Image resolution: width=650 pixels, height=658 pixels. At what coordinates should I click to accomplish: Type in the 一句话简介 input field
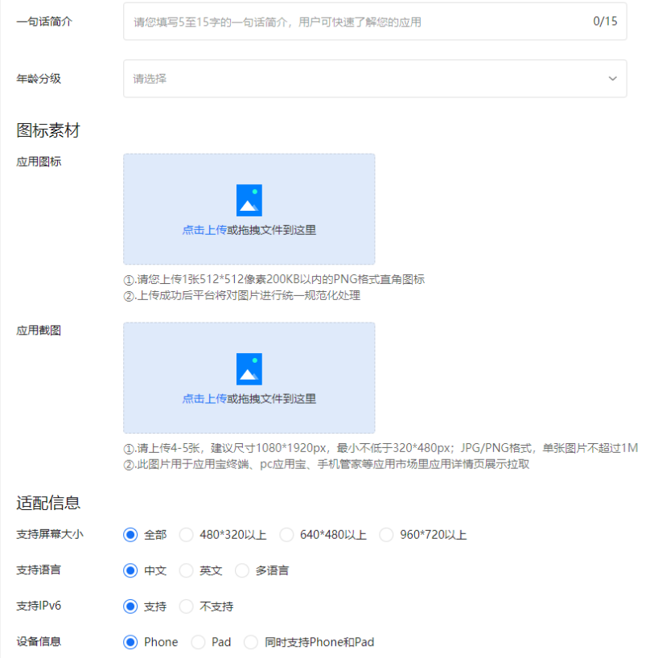coord(358,22)
